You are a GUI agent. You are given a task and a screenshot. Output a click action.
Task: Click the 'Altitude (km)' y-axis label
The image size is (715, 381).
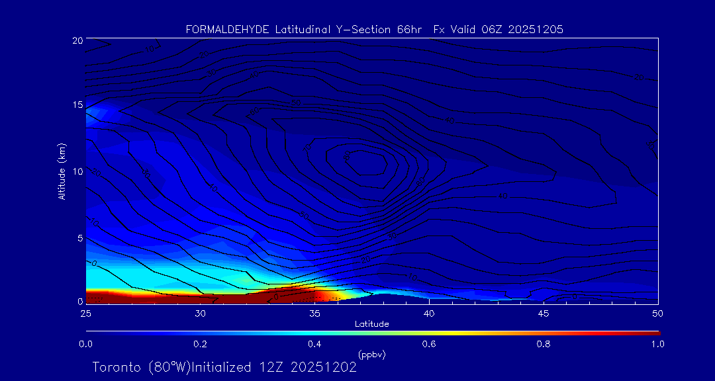[x=62, y=171]
